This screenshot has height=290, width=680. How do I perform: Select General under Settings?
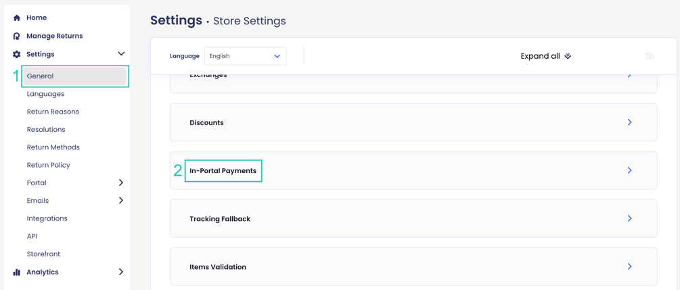[75, 76]
